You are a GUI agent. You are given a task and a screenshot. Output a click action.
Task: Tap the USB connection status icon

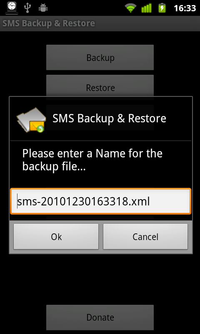(27, 8)
